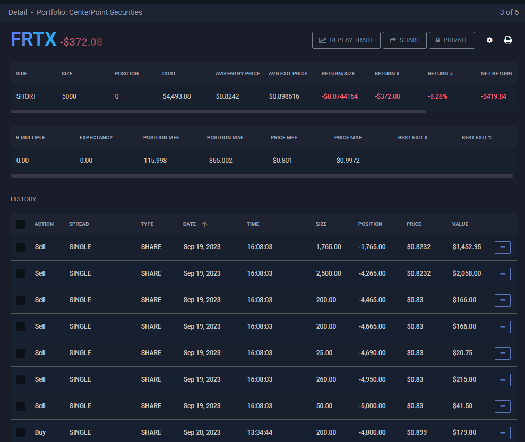Sort history by Date column arrow
The height and width of the screenshot is (442, 525).
(204, 224)
